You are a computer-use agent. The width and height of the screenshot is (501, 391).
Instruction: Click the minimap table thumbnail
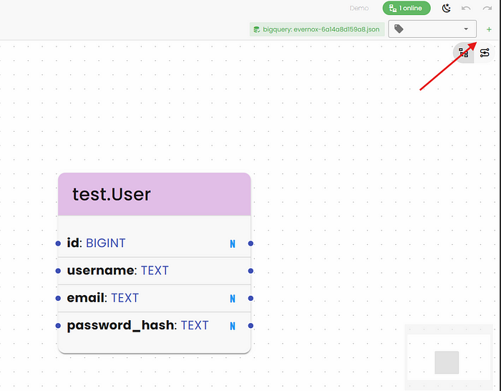pos(447,362)
